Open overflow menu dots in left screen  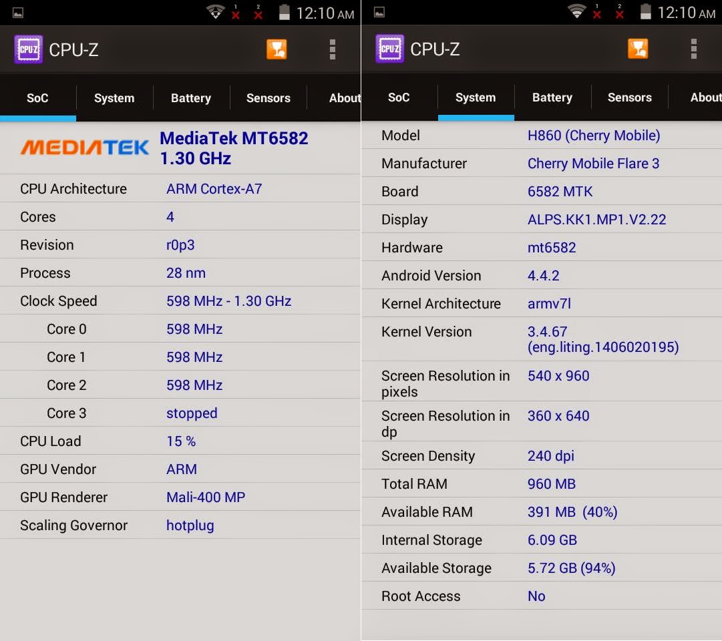pos(333,49)
